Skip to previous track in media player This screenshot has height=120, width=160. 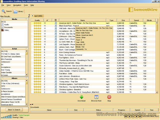tap(126, 116)
